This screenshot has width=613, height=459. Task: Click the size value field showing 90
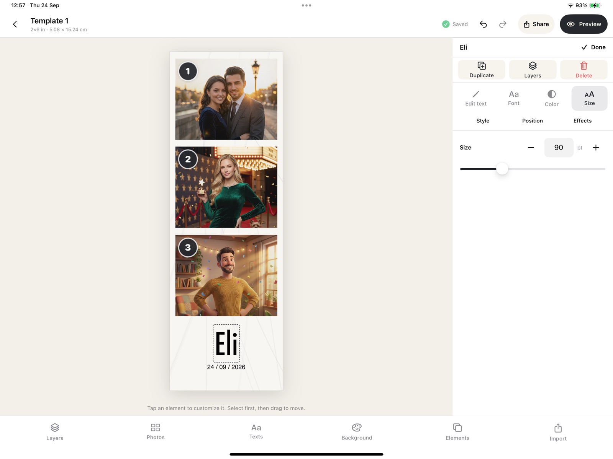(559, 148)
